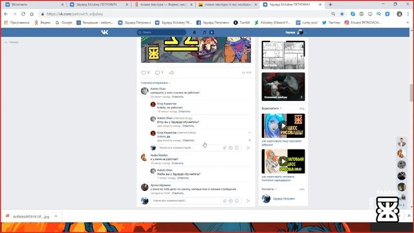Open the IQ extension icon
This screenshot has width=414, height=233.
378,14
